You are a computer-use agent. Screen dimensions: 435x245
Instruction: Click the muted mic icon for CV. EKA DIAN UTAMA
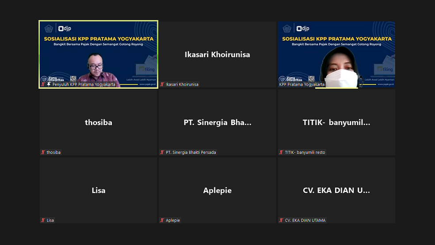(x=282, y=220)
